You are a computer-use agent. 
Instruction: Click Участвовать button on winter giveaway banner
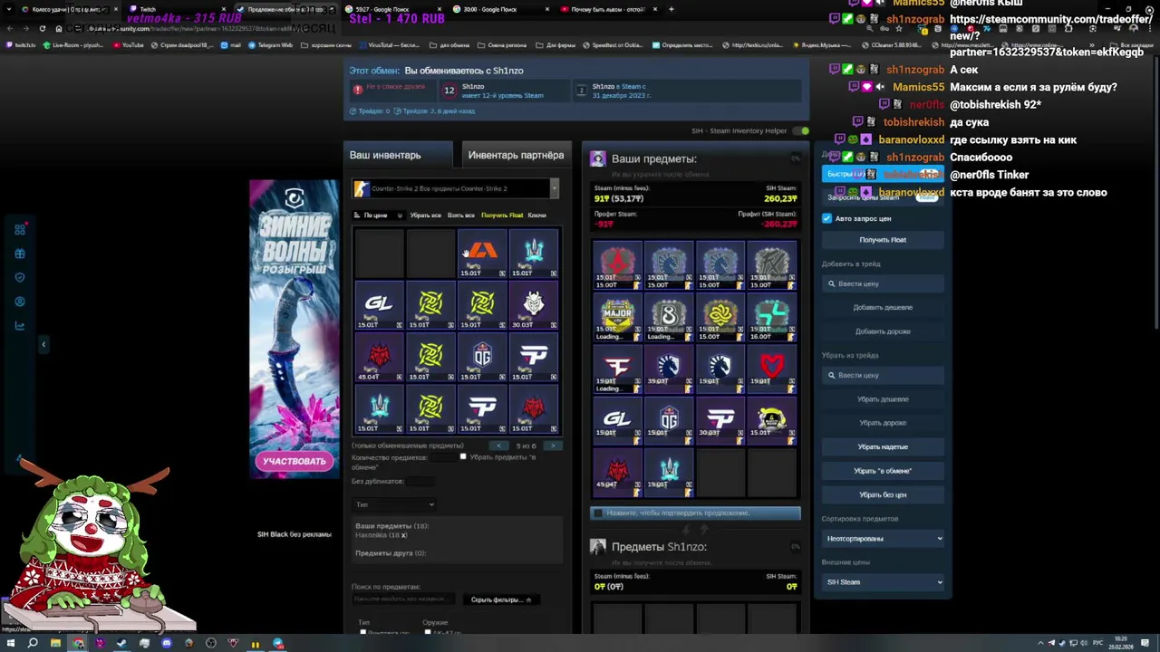pos(294,461)
